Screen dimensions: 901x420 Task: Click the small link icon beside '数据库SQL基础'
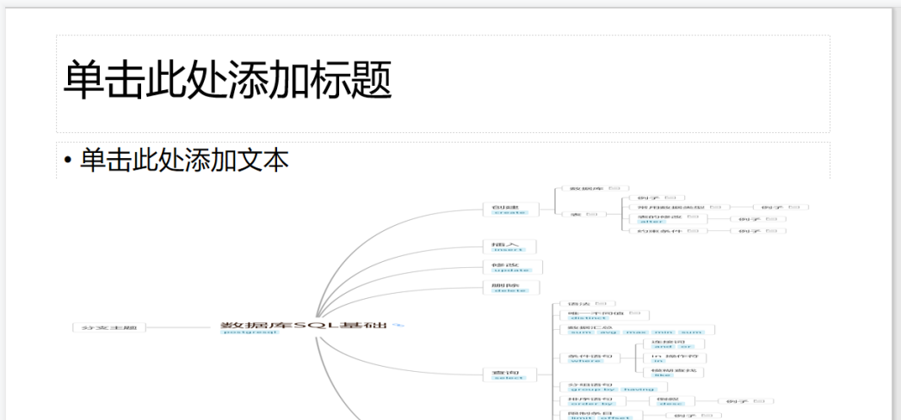tap(398, 326)
